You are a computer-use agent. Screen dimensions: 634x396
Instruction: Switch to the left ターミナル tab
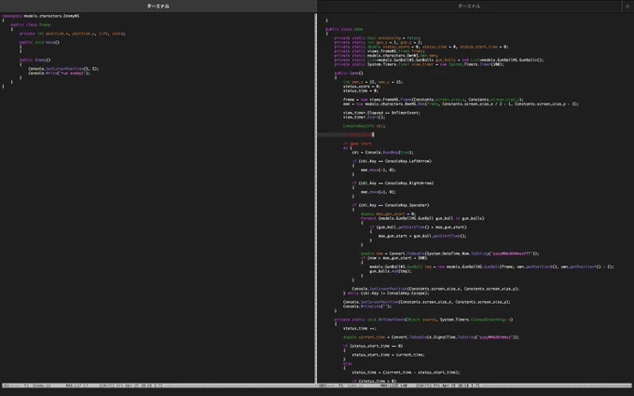(158, 7)
